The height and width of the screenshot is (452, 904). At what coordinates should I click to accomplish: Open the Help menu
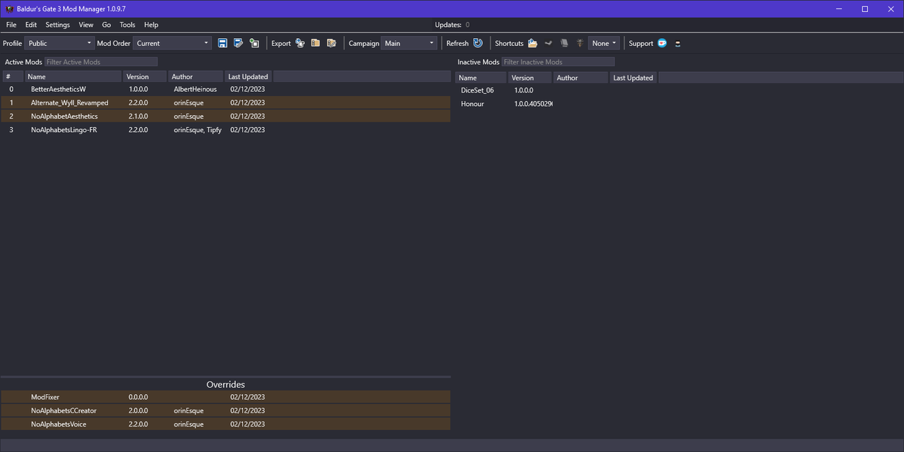click(151, 25)
